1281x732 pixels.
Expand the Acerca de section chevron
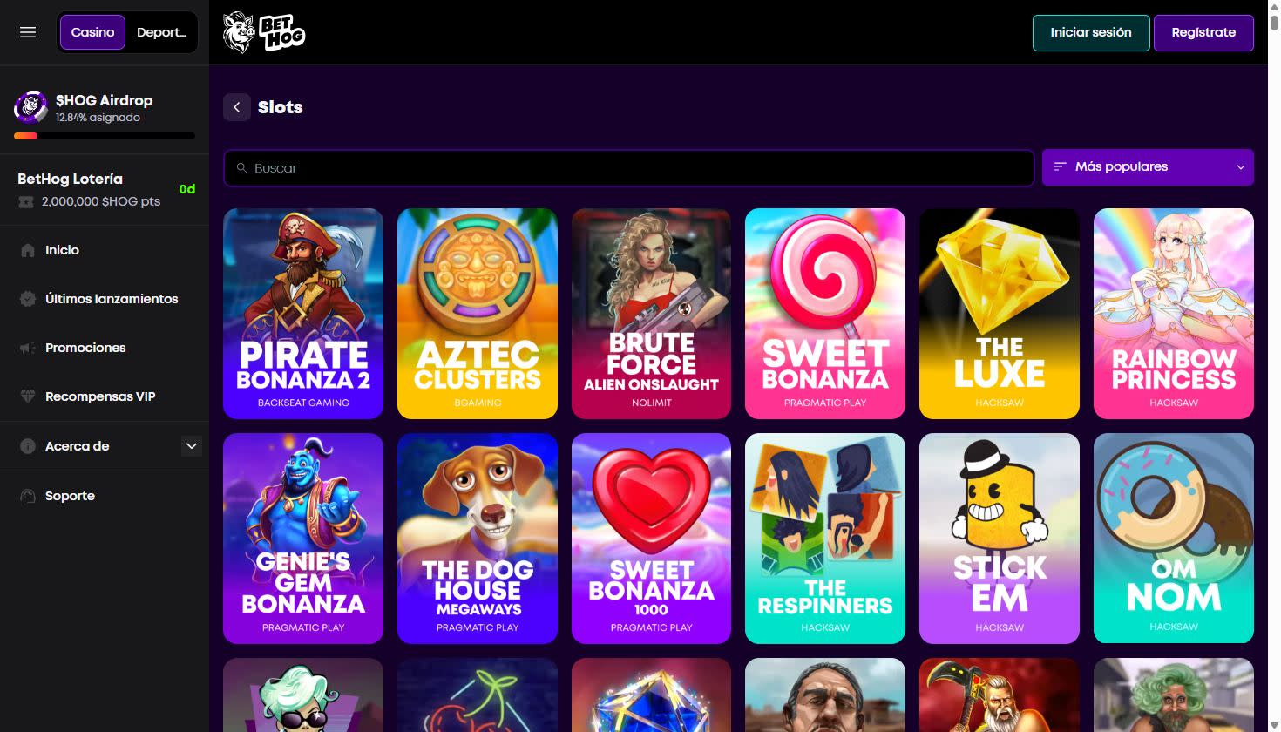(192, 446)
